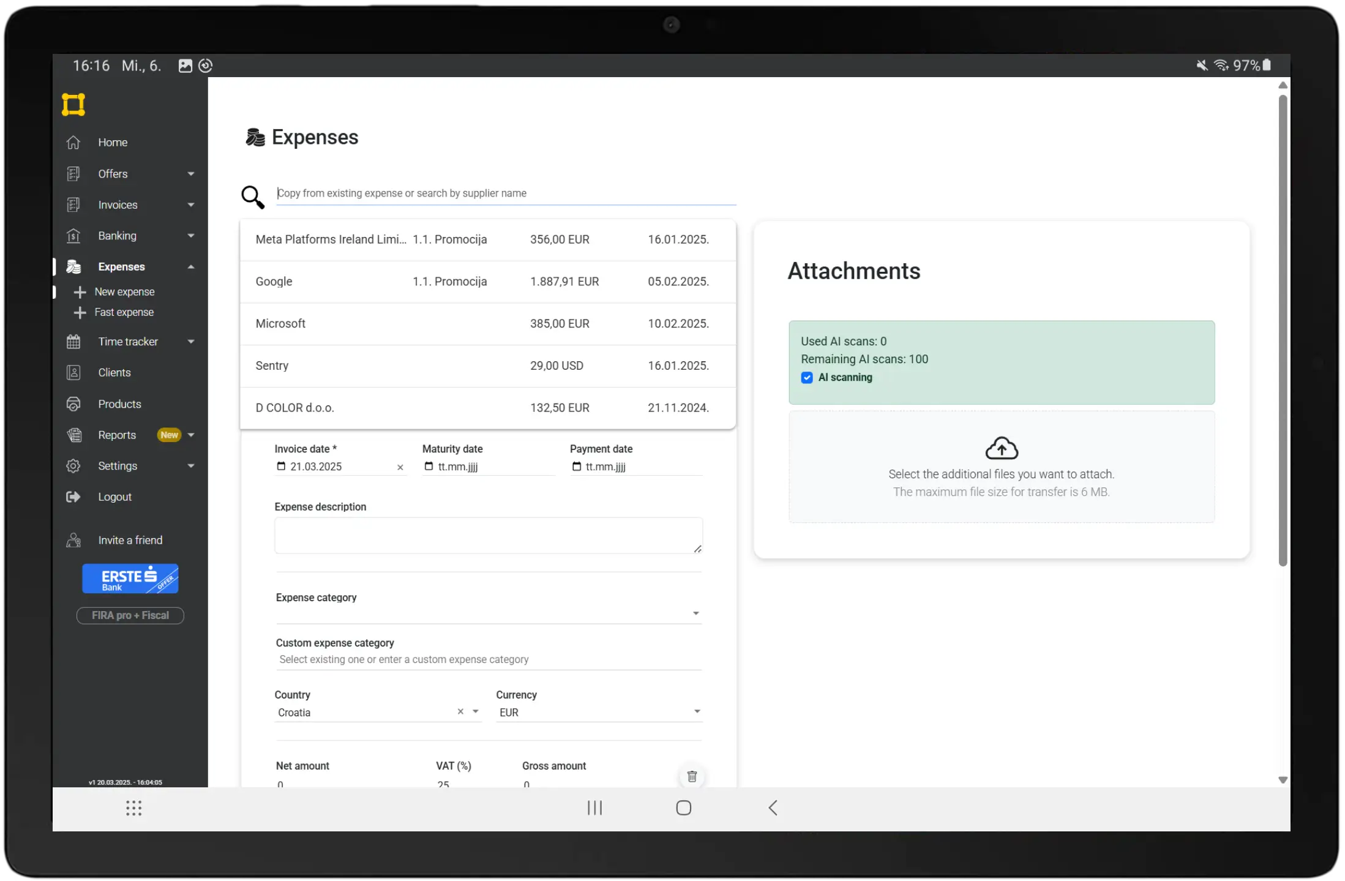The width and height of the screenshot is (1345, 881).
Task: Select the Meta Platforms Ireland expense row
Action: 488,240
